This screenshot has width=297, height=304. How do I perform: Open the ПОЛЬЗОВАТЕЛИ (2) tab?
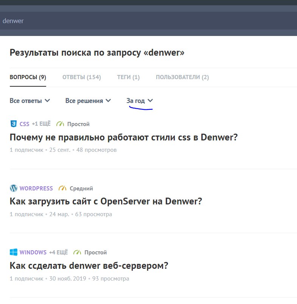click(x=182, y=77)
